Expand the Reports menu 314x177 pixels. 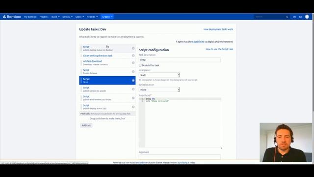(x=92, y=17)
